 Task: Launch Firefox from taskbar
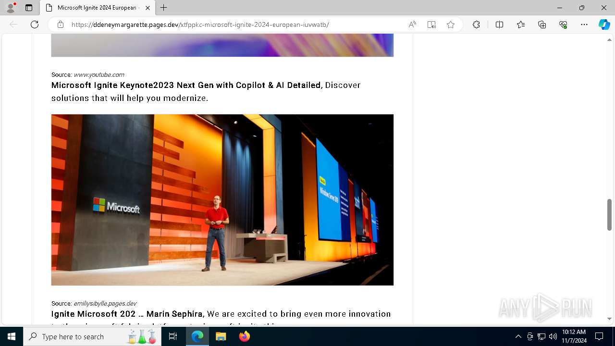[x=244, y=336]
